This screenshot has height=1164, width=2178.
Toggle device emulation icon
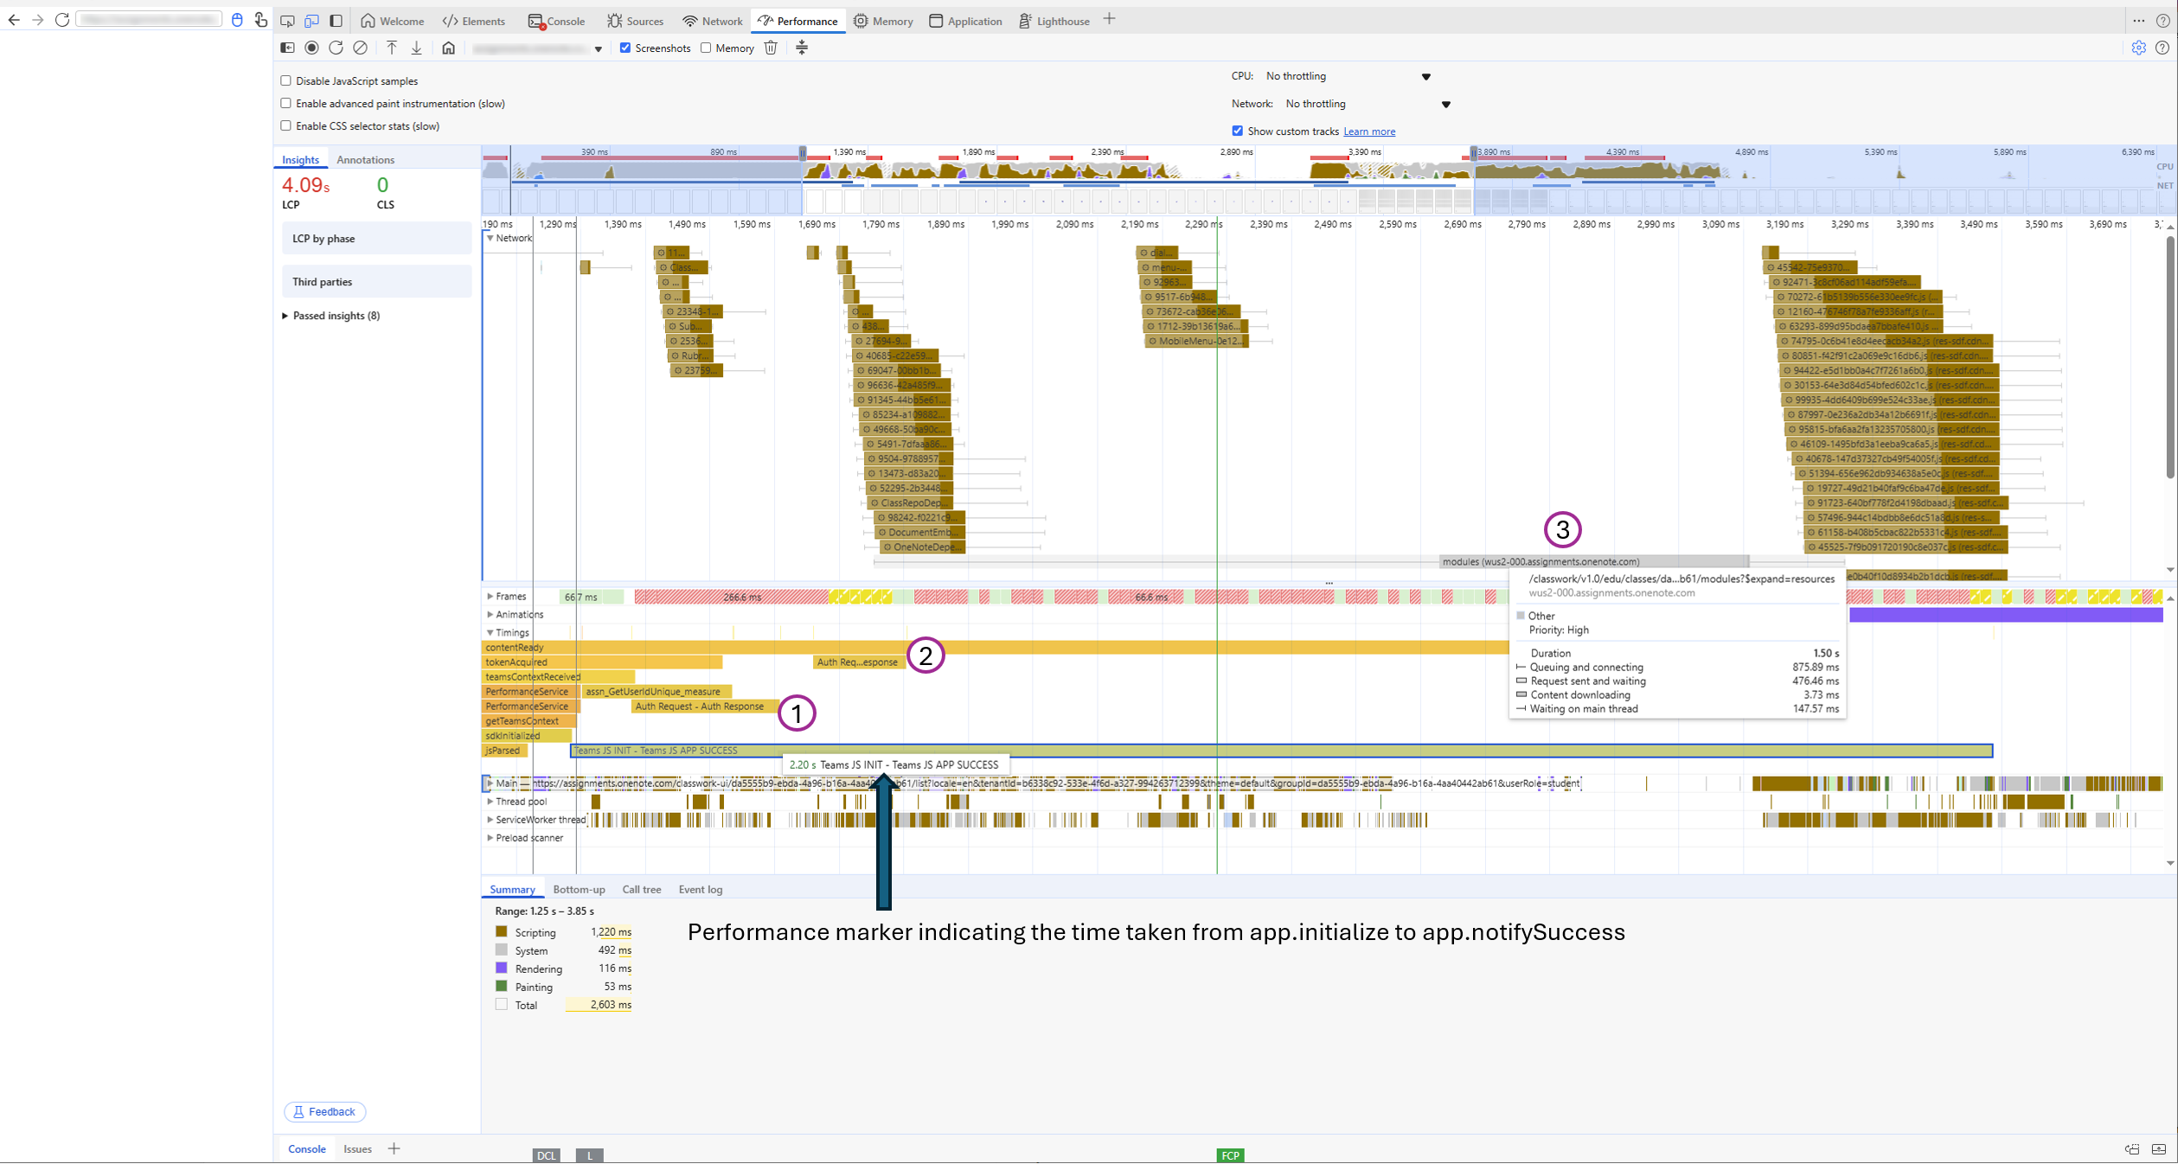point(311,21)
